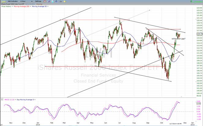Click the Moving Average 50 label
203x126 pixels.
(39, 6)
